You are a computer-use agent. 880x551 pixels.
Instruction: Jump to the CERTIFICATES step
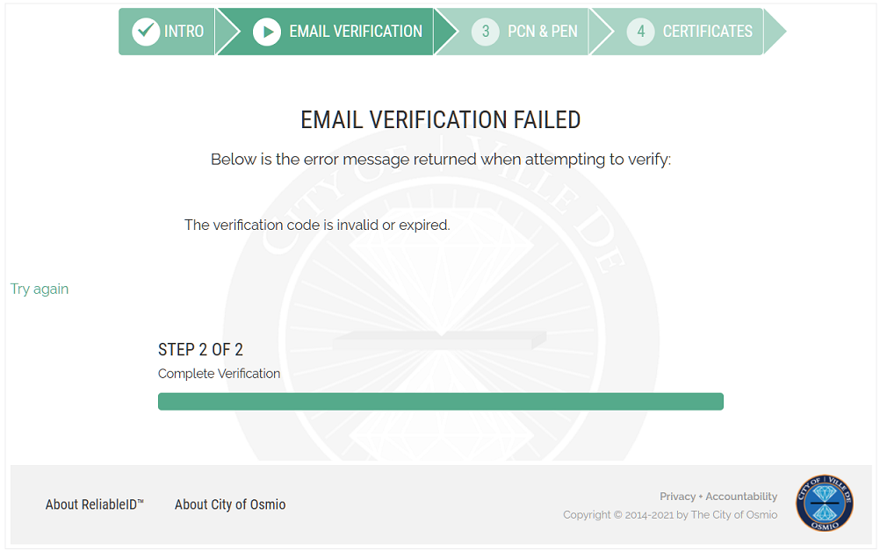707,32
